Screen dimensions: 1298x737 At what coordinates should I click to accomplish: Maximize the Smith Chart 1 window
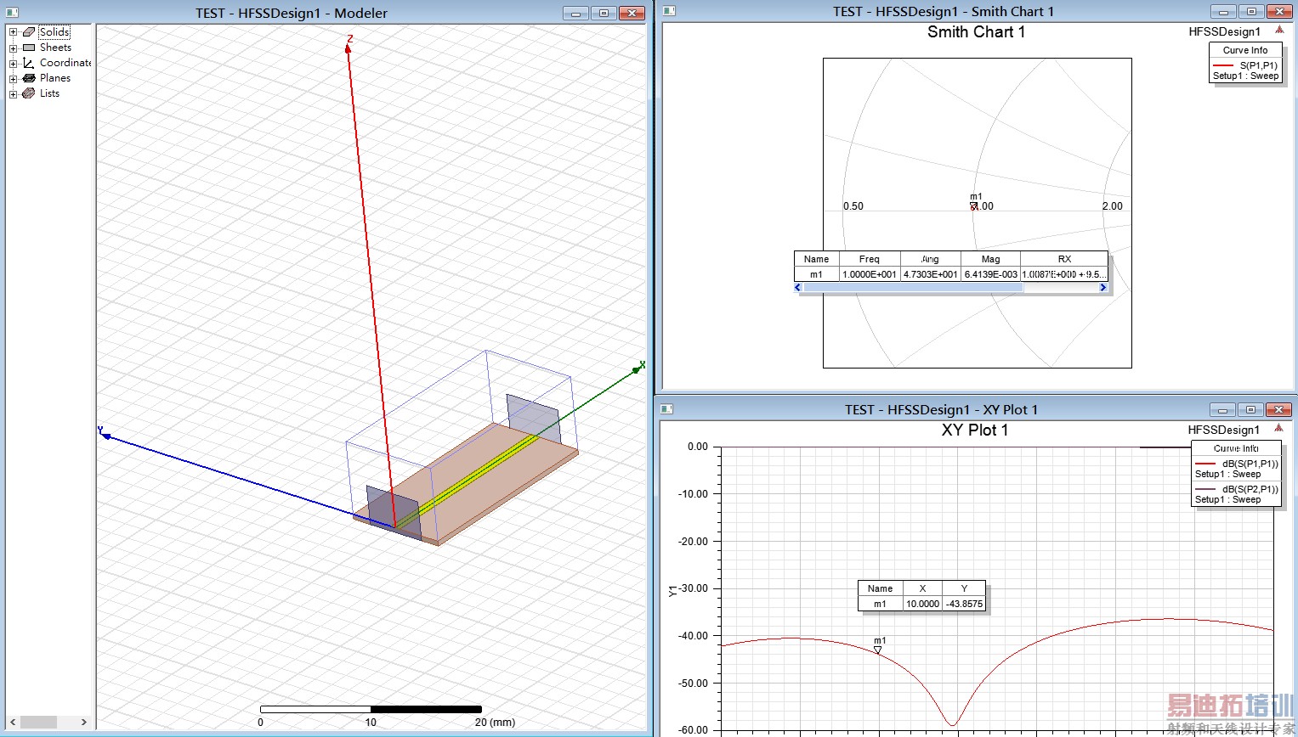click(x=1250, y=12)
